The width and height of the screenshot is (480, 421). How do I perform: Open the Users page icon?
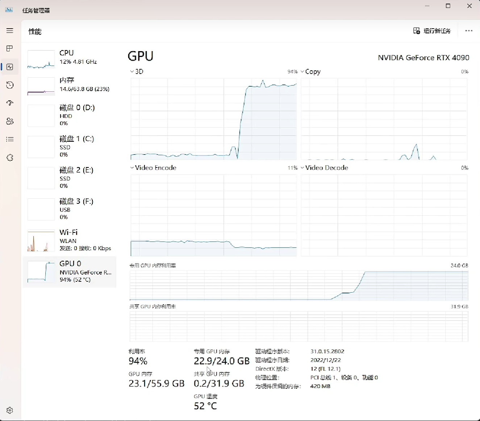10,121
